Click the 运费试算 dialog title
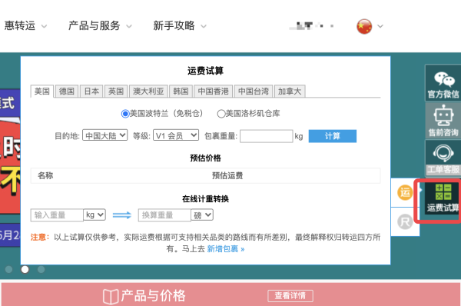 (205, 71)
